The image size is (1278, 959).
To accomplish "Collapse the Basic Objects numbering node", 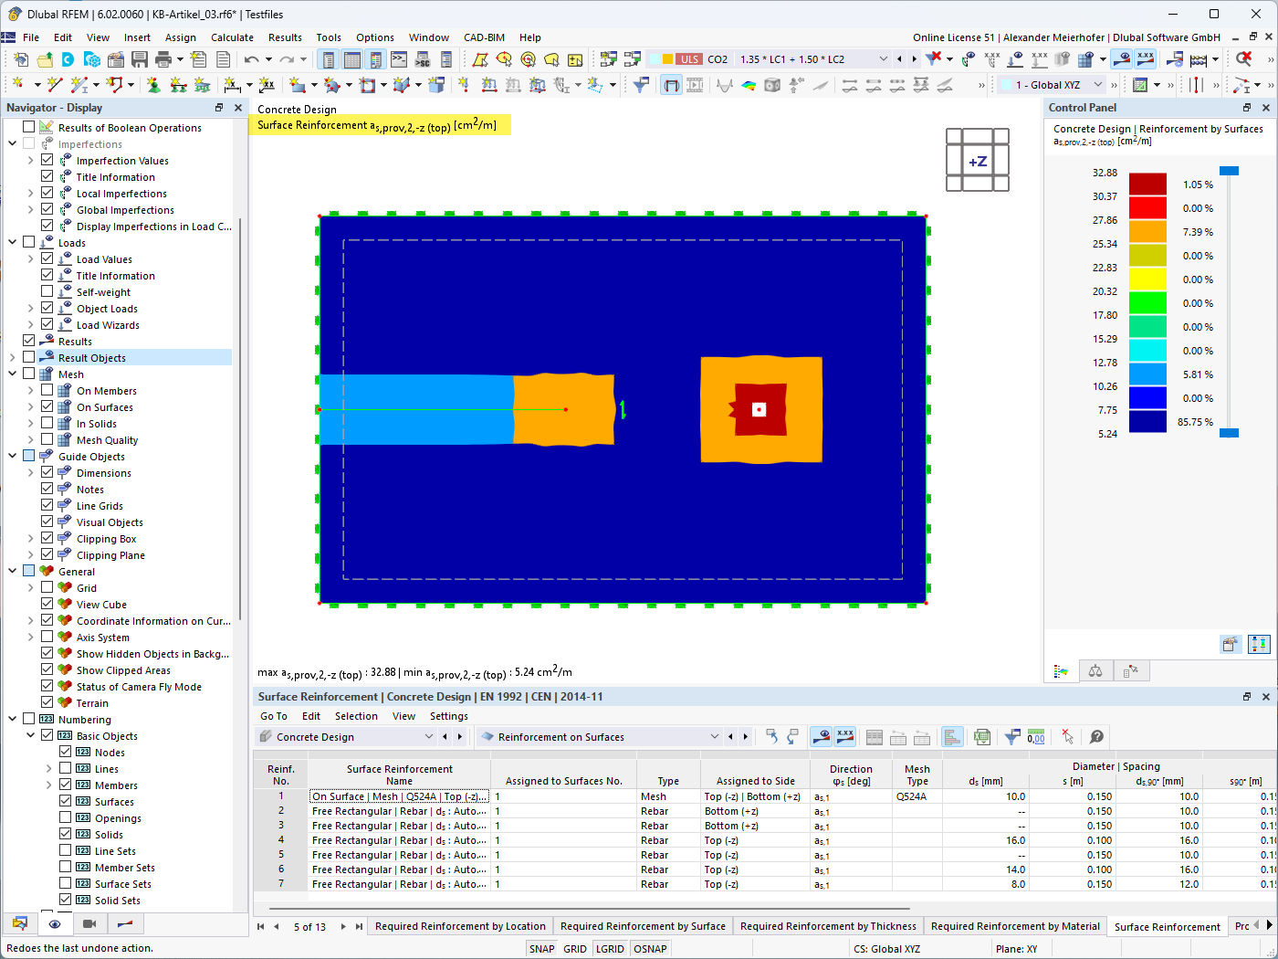I will [x=31, y=736].
